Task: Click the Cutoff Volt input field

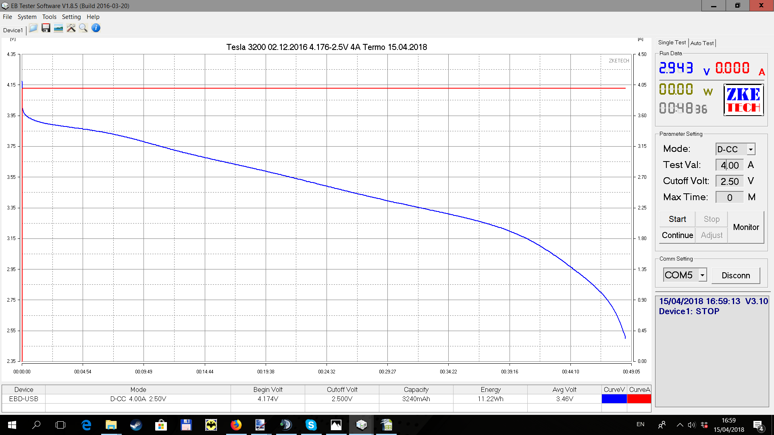Action: 729,181
